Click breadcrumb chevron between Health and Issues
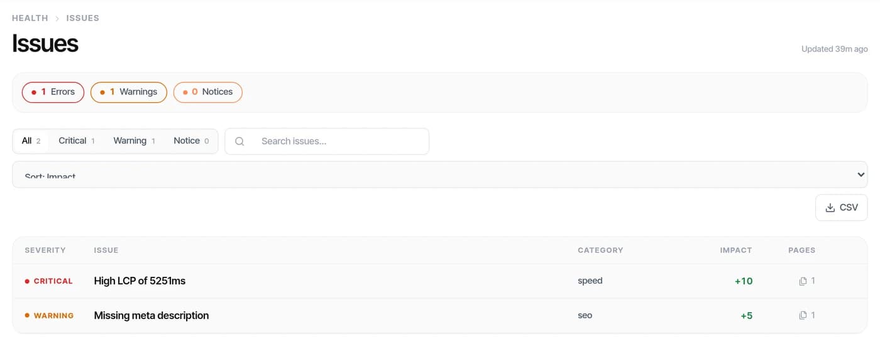Screen dimensions: 880x346 [57, 18]
